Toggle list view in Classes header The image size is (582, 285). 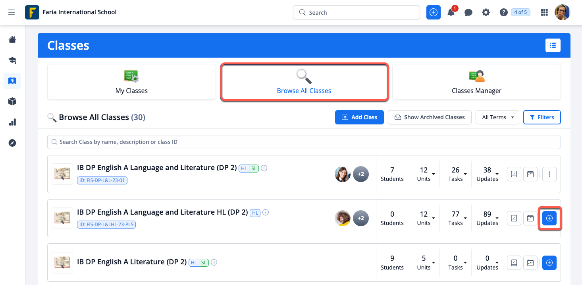click(x=553, y=45)
